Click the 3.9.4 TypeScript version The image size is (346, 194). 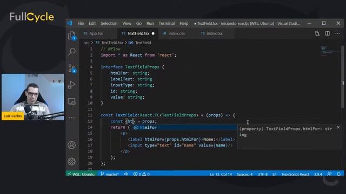point(318,174)
